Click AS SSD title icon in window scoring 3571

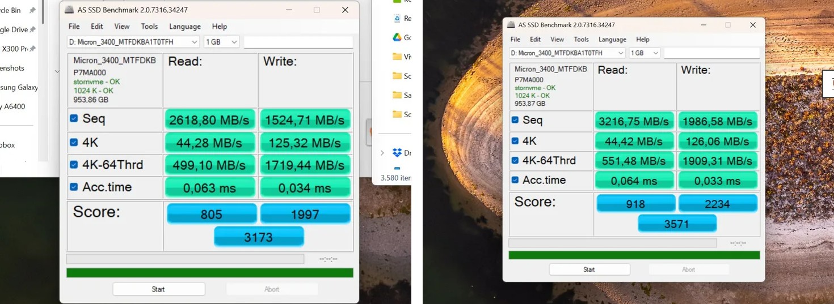pos(512,25)
